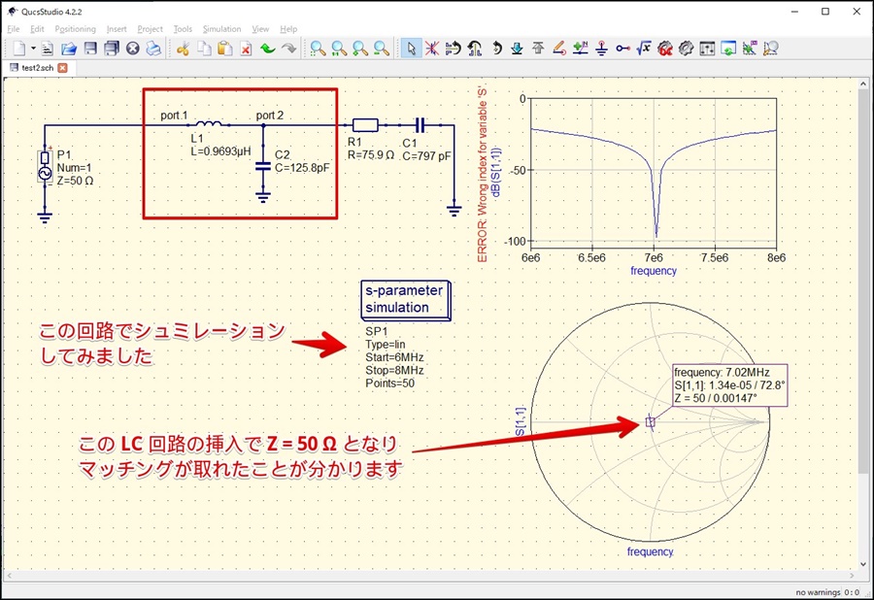
Task: Create a new schematic document
Action: (x=19, y=49)
